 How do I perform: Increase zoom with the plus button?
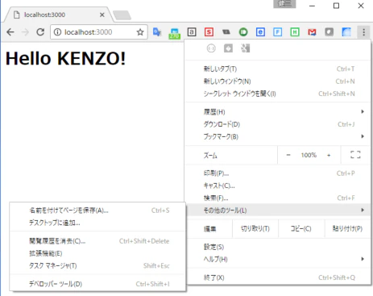pyautogui.click(x=329, y=155)
